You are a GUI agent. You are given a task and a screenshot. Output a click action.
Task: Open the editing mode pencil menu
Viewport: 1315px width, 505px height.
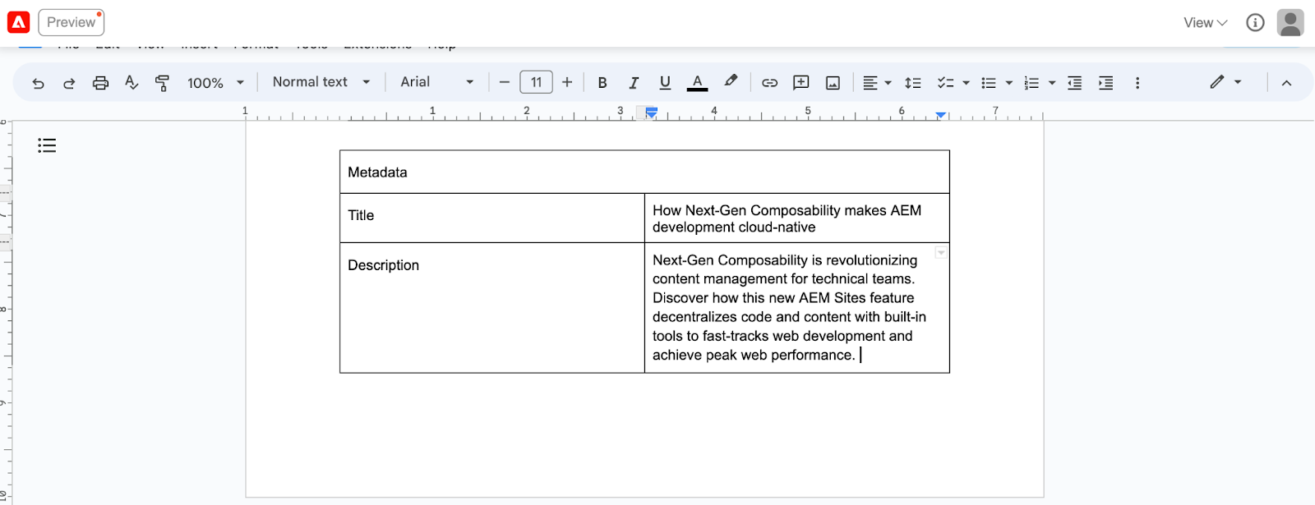[1225, 82]
